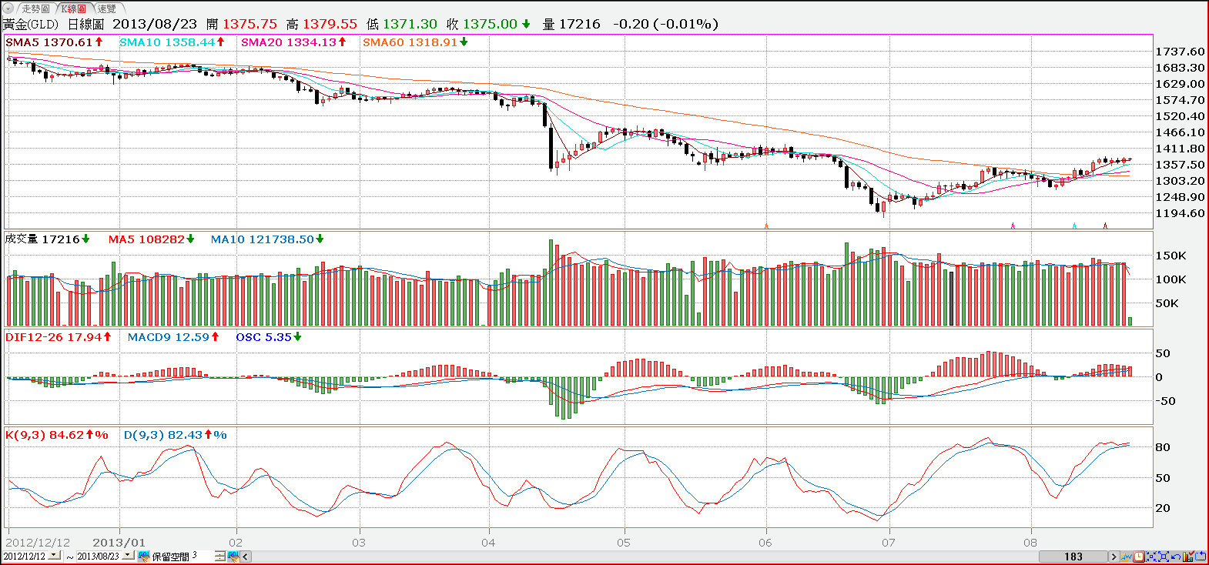Open the line chart style icon

pyautogui.click(x=1127, y=557)
